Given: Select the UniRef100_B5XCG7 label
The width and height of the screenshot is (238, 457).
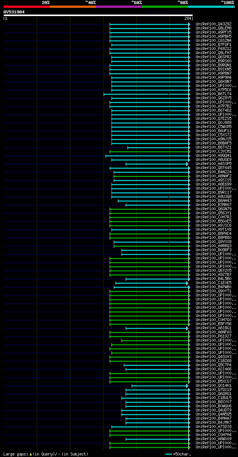Looking at the screenshot, I should (x=213, y=381).
